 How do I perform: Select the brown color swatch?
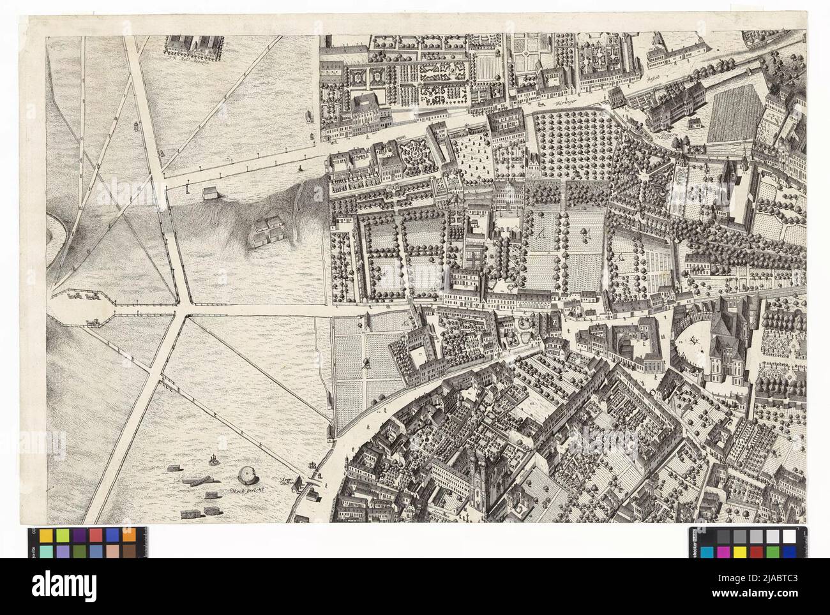pos(130,552)
